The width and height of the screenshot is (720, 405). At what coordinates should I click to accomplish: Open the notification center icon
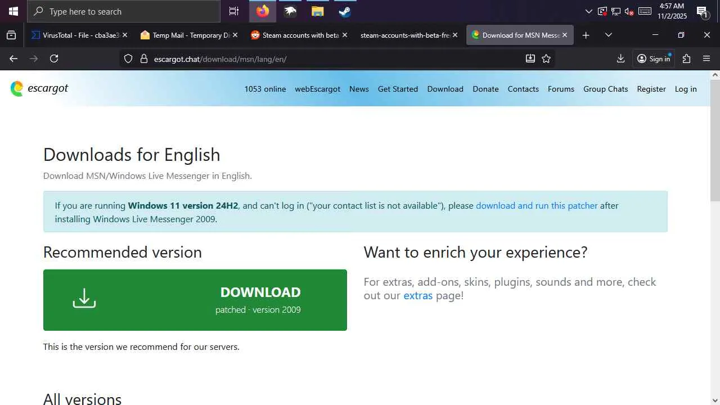[x=702, y=11]
